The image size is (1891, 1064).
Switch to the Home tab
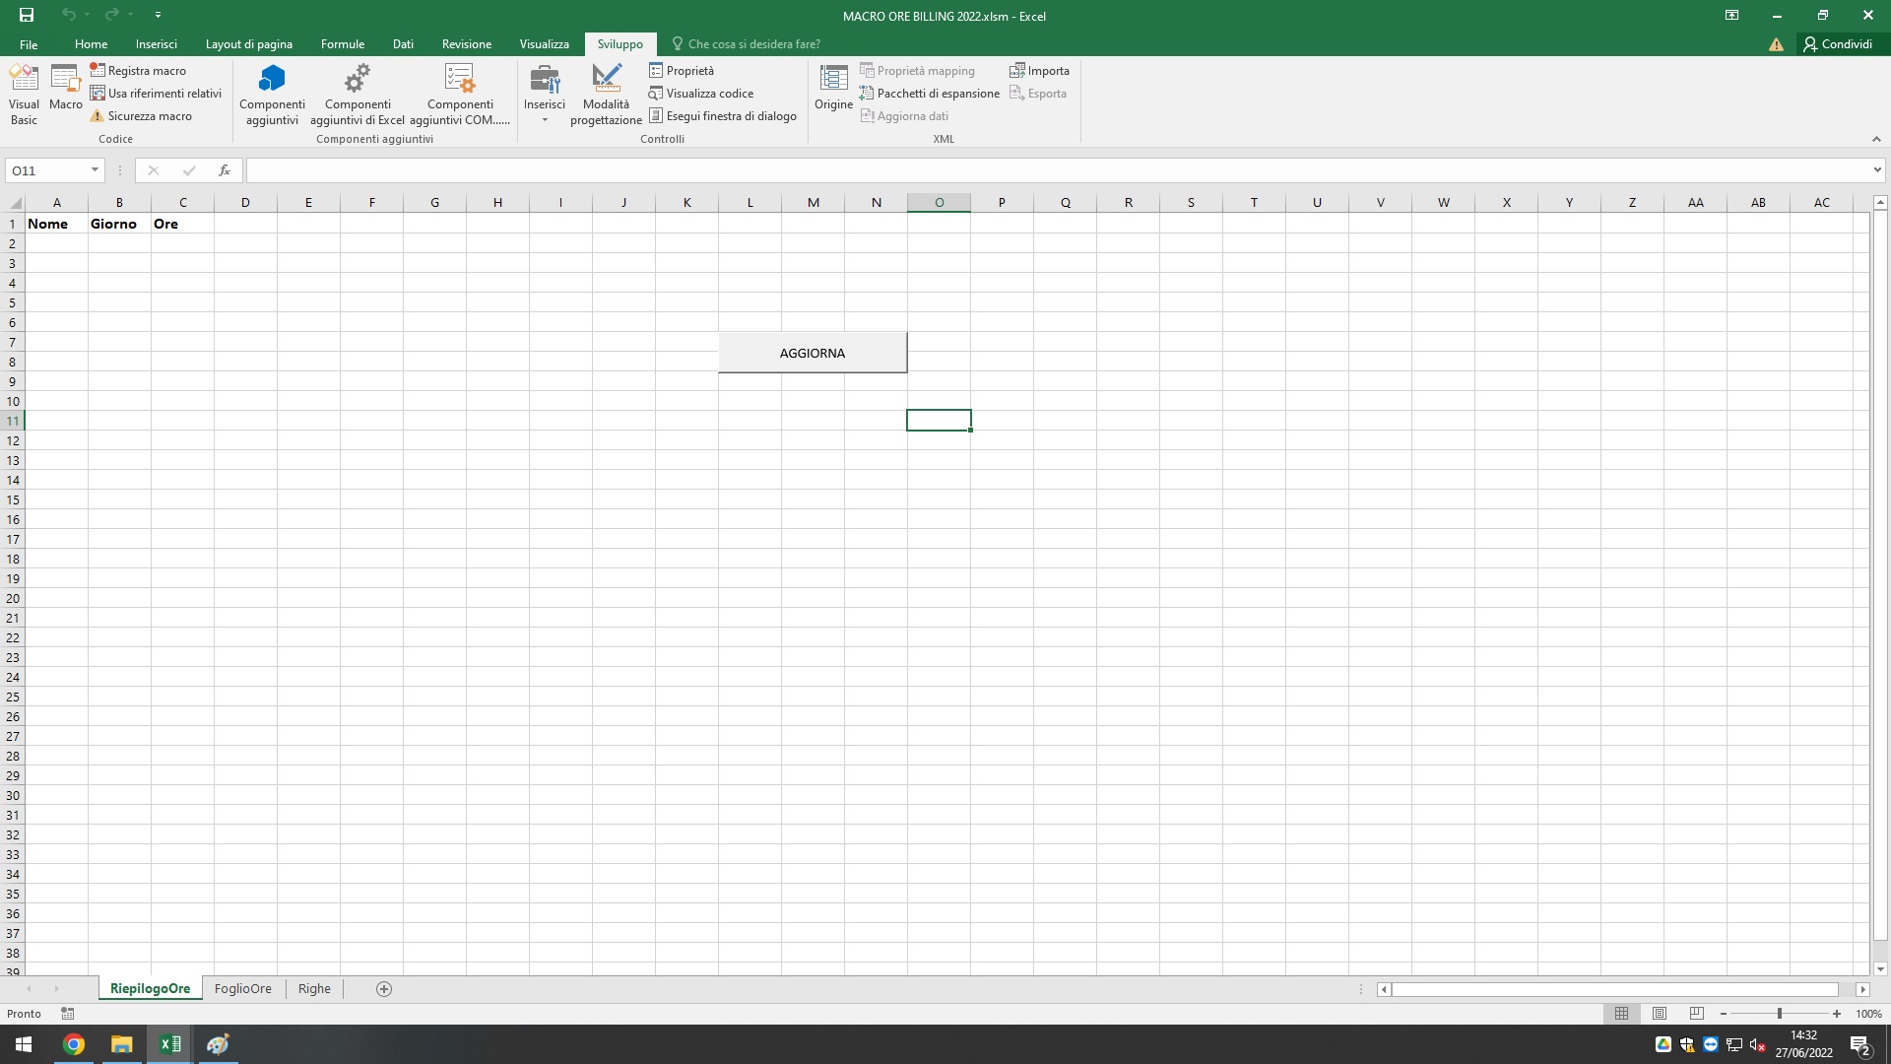coord(91,44)
